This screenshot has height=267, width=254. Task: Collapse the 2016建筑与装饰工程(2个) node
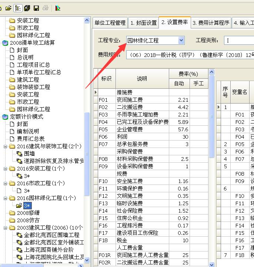point(6,146)
